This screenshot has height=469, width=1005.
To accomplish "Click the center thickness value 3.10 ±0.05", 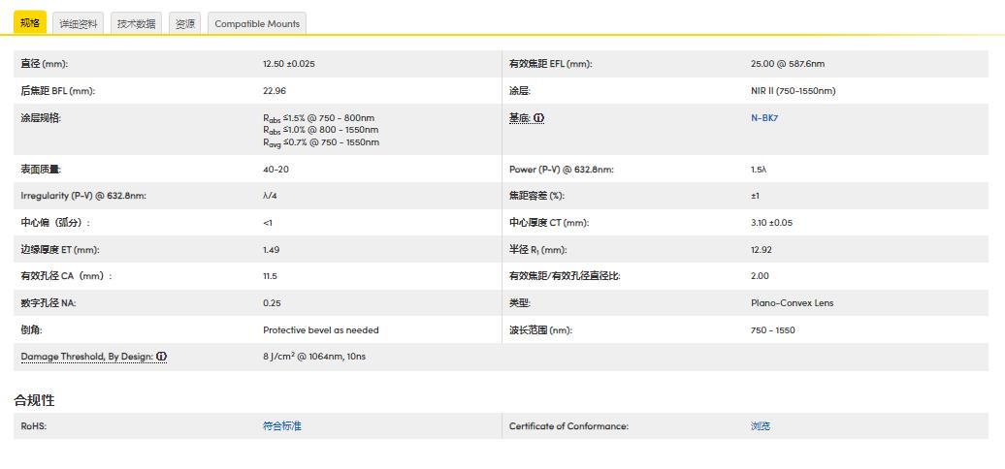I will pyautogui.click(x=771, y=223).
